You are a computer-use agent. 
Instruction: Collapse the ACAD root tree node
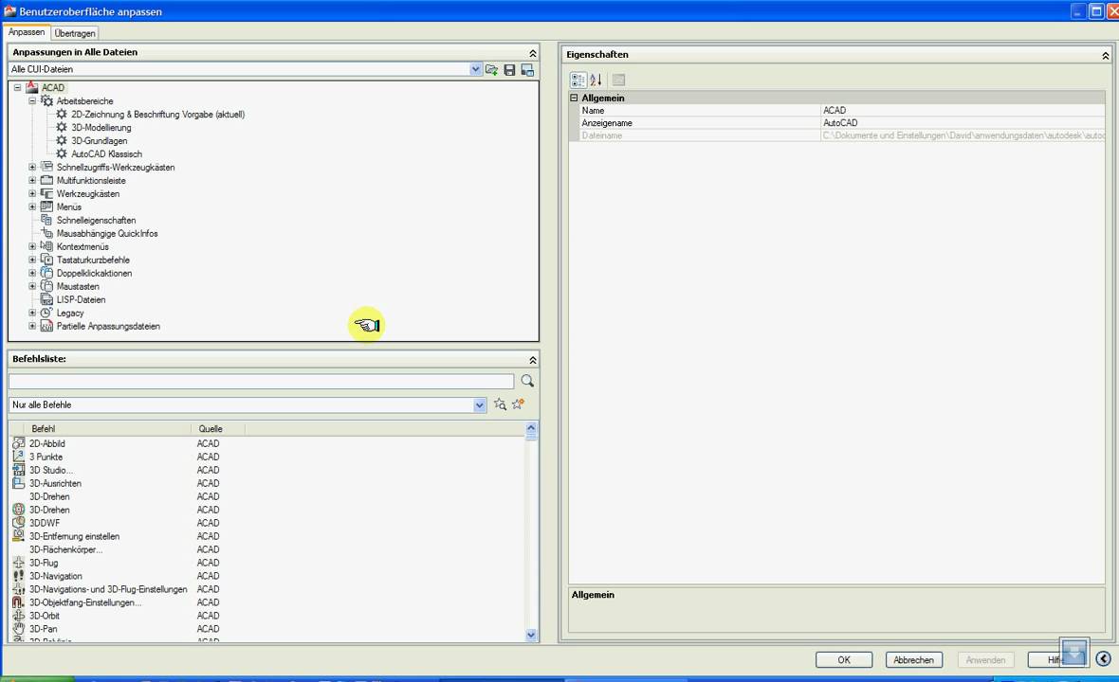coord(17,88)
